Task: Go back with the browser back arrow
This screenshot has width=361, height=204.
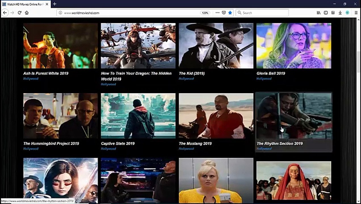Action: 5,13
